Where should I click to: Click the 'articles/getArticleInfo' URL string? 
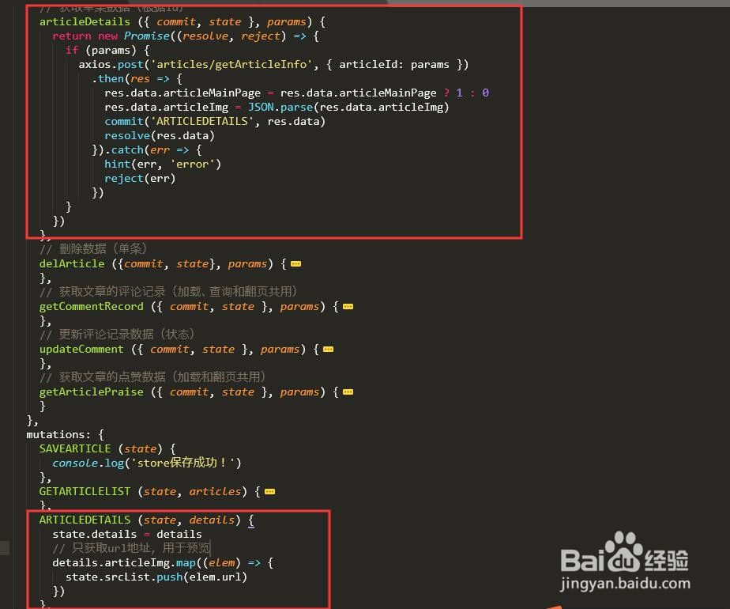tap(231, 64)
